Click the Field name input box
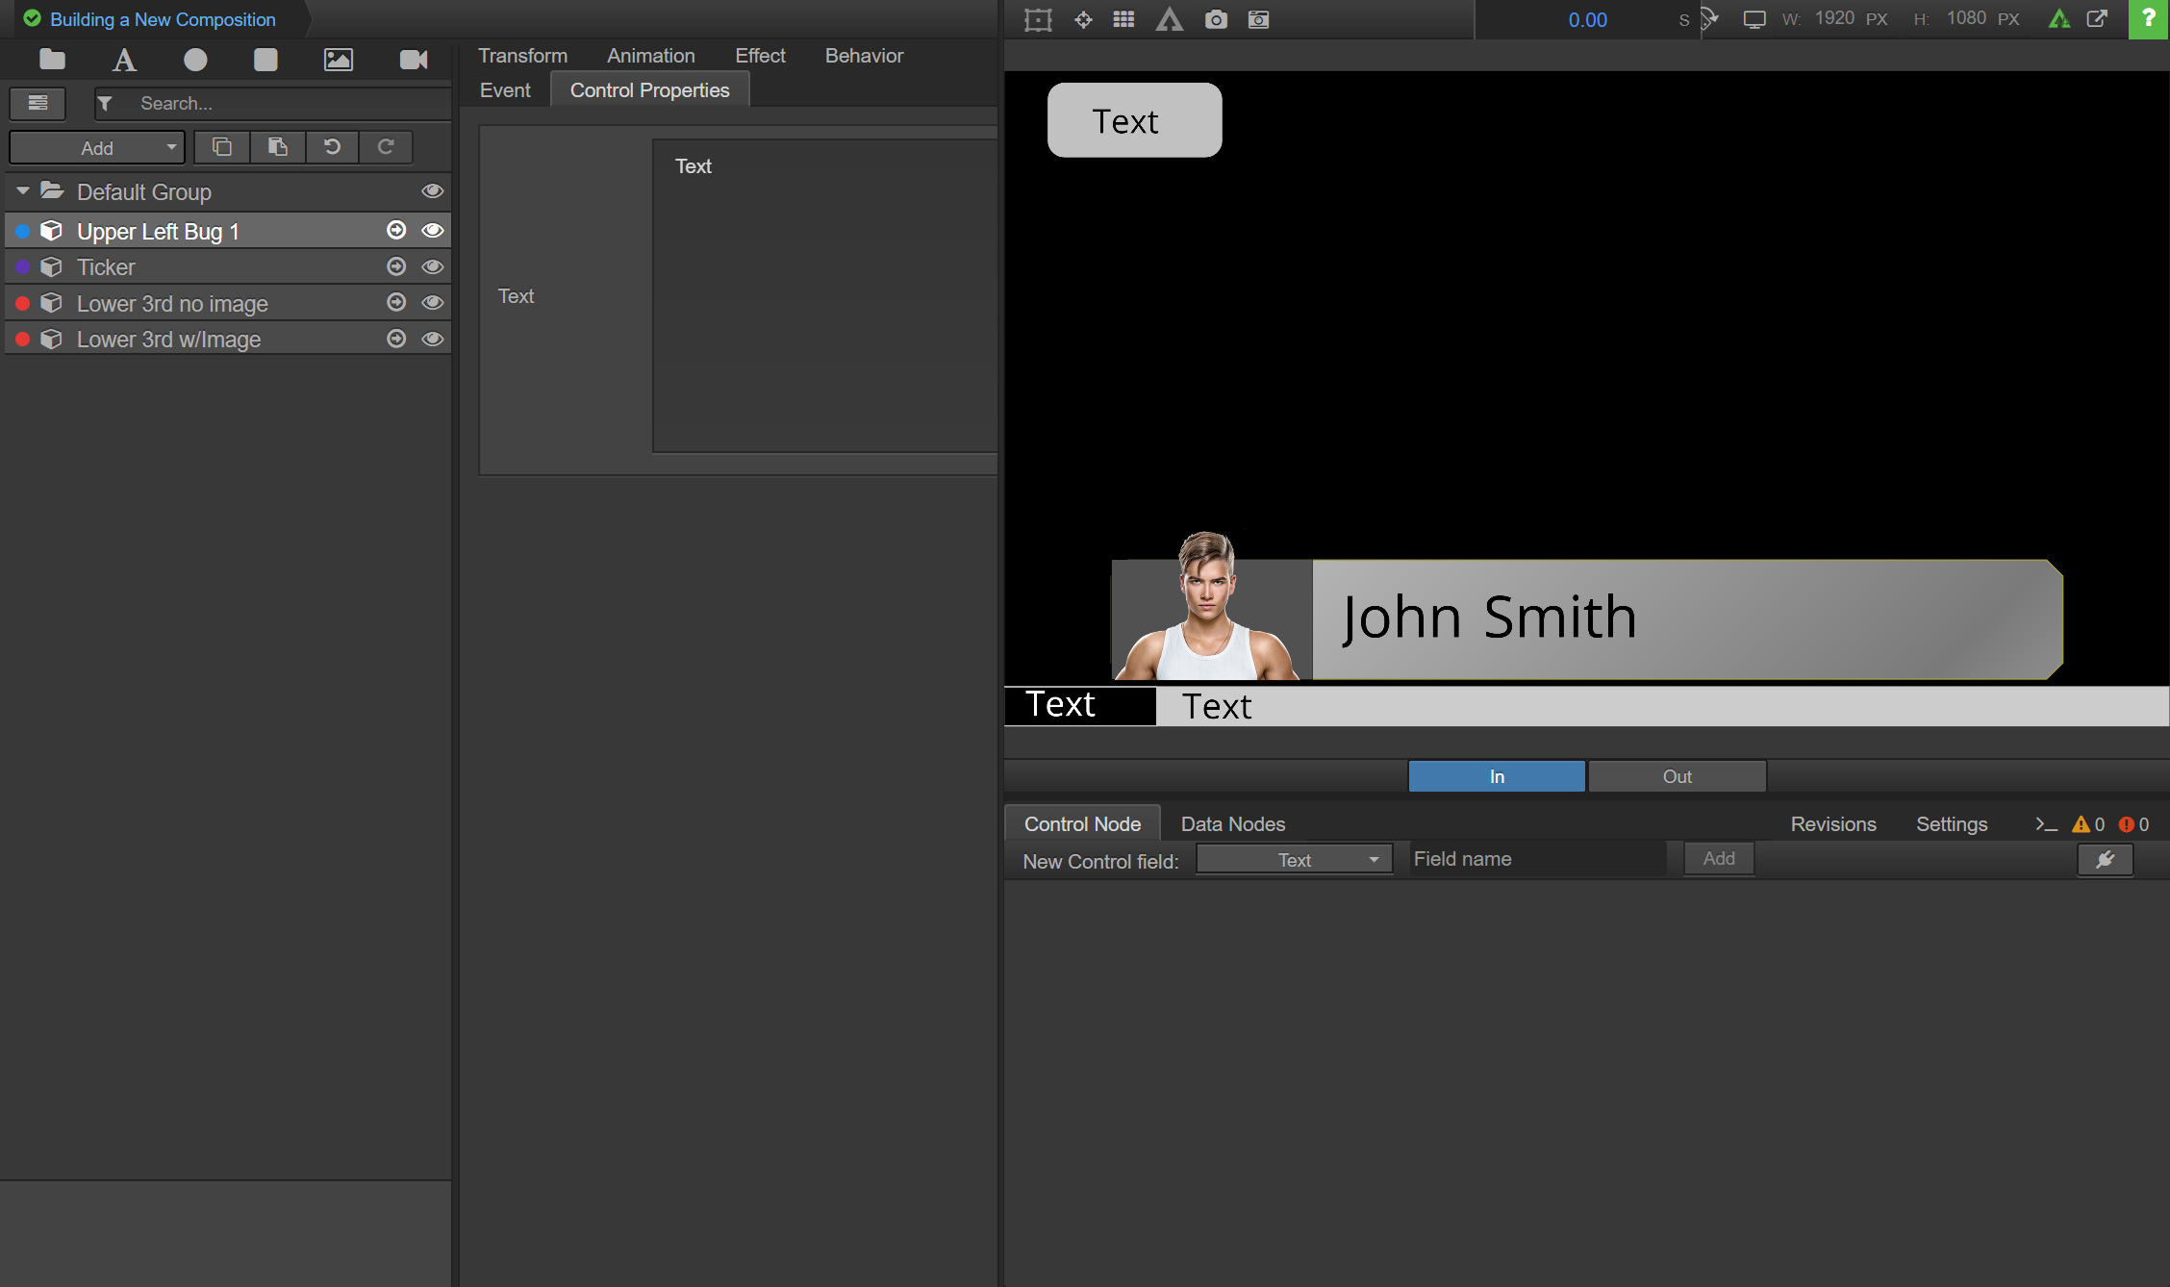Image resolution: width=2170 pixels, height=1287 pixels. 1537,859
